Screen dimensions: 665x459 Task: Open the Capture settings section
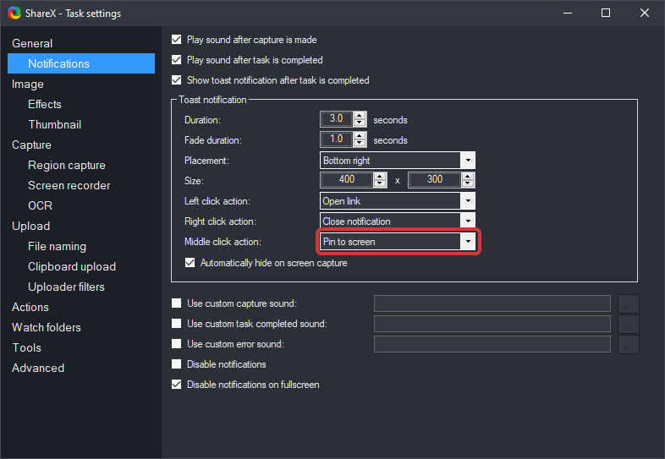point(31,145)
